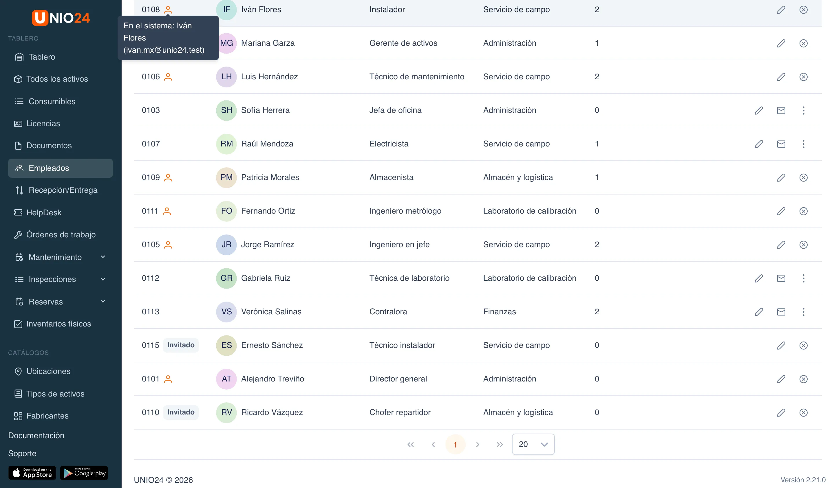This screenshot has height=488, width=834.
Task: Click the envelope invite icon for Sofía Herrera
Action: (x=781, y=110)
